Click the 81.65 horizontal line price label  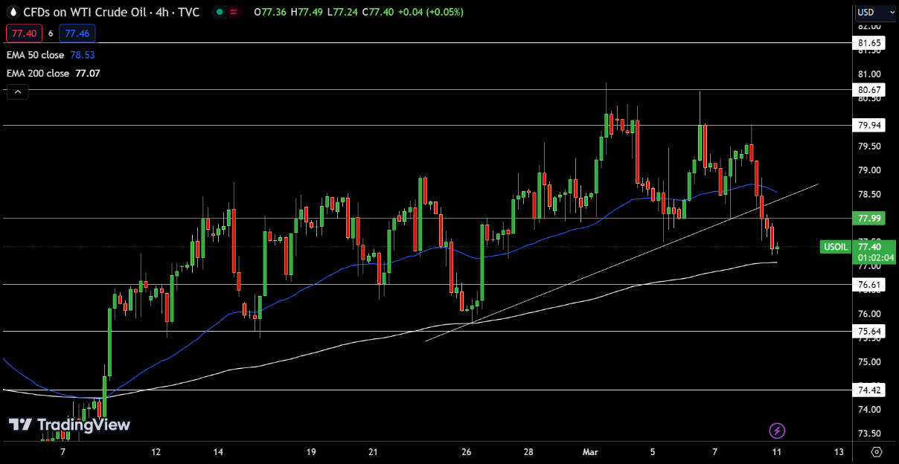pos(870,43)
